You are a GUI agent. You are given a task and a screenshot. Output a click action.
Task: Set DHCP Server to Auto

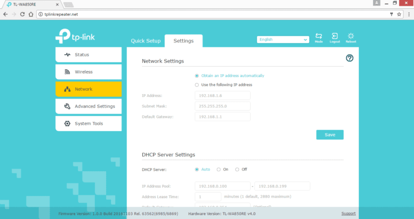click(197, 169)
